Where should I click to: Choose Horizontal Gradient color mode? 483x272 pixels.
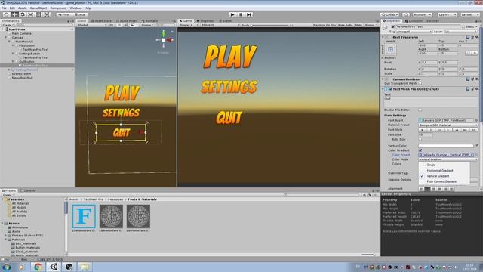pyautogui.click(x=440, y=171)
